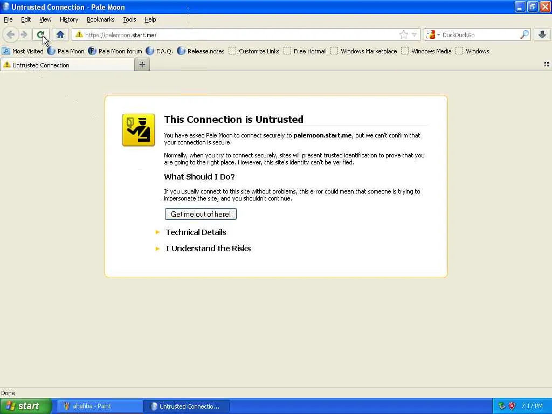This screenshot has width=552, height=414.
Task: Click the green network tray icon
Action: click(502, 406)
